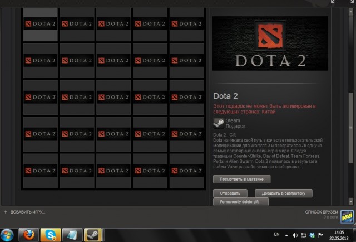Open the Action Center flag icon
This screenshot has height=242, width=356.
[320, 235]
